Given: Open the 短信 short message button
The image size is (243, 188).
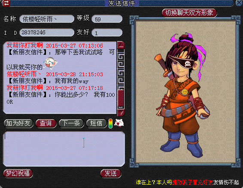Looking at the screenshot, I should click(x=97, y=123).
